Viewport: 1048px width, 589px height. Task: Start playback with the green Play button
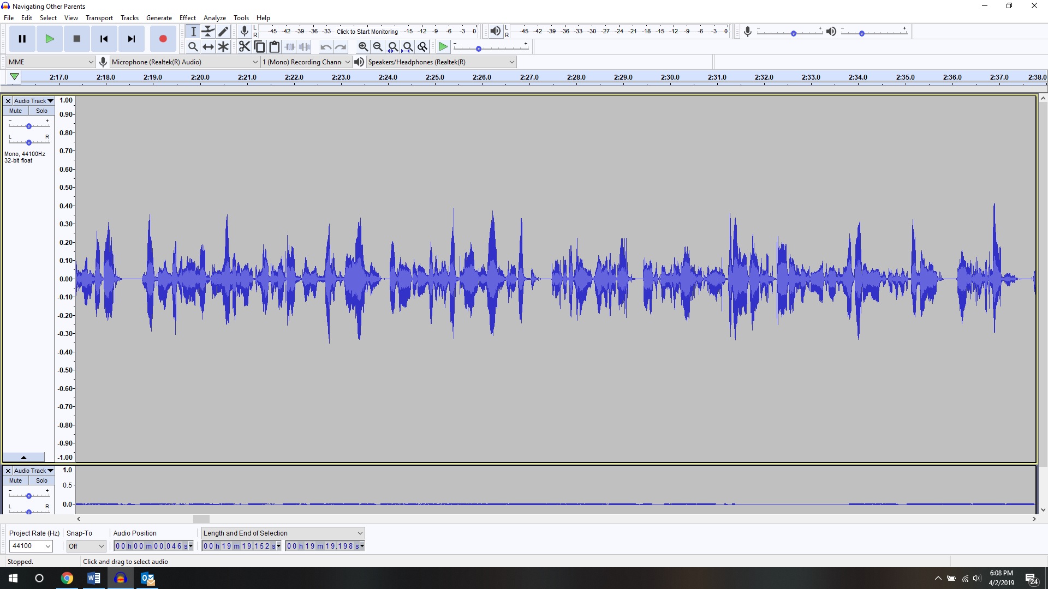point(50,39)
